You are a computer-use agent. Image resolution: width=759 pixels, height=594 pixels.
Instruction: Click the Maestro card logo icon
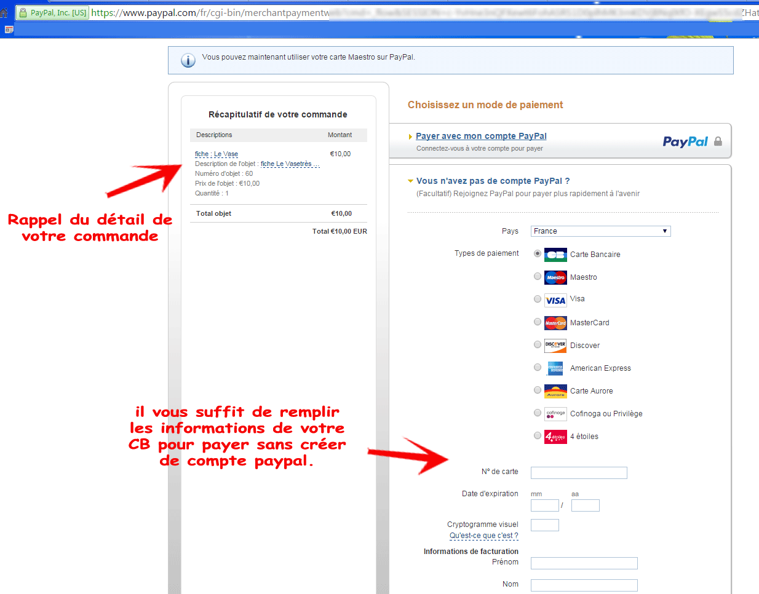(555, 277)
